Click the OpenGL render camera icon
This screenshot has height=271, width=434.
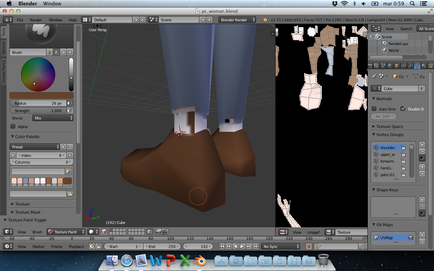pos(158,232)
